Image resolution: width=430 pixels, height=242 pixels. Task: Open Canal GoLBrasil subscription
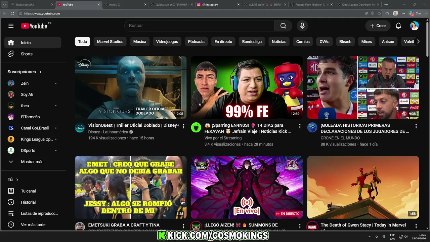[33, 128]
